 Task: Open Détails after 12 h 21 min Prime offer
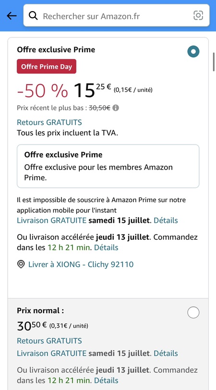coord(106,247)
